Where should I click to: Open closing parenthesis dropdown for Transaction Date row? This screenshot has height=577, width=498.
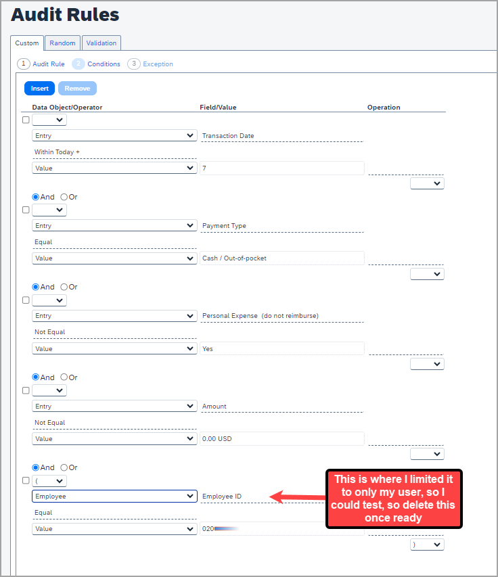(x=427, y=183)
